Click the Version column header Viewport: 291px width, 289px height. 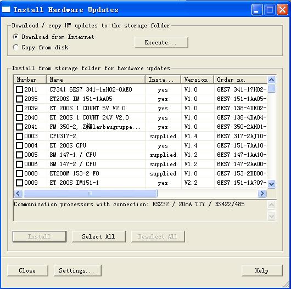(197, 80)
